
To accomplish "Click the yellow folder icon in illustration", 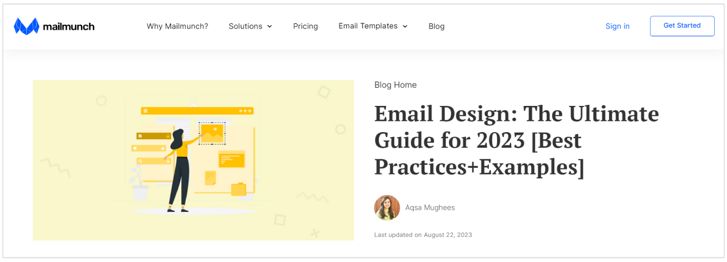I will coord(239,190).
